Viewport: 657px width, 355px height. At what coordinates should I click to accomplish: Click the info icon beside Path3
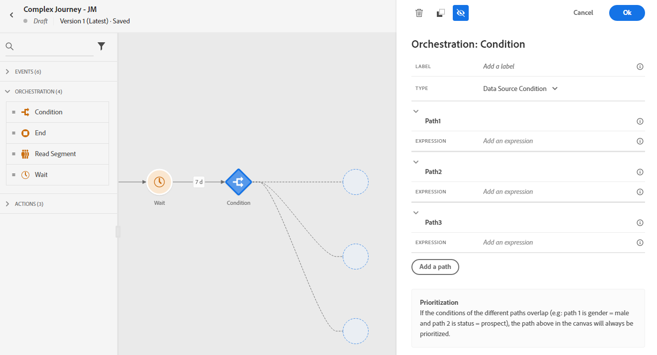tap(640, 223)
